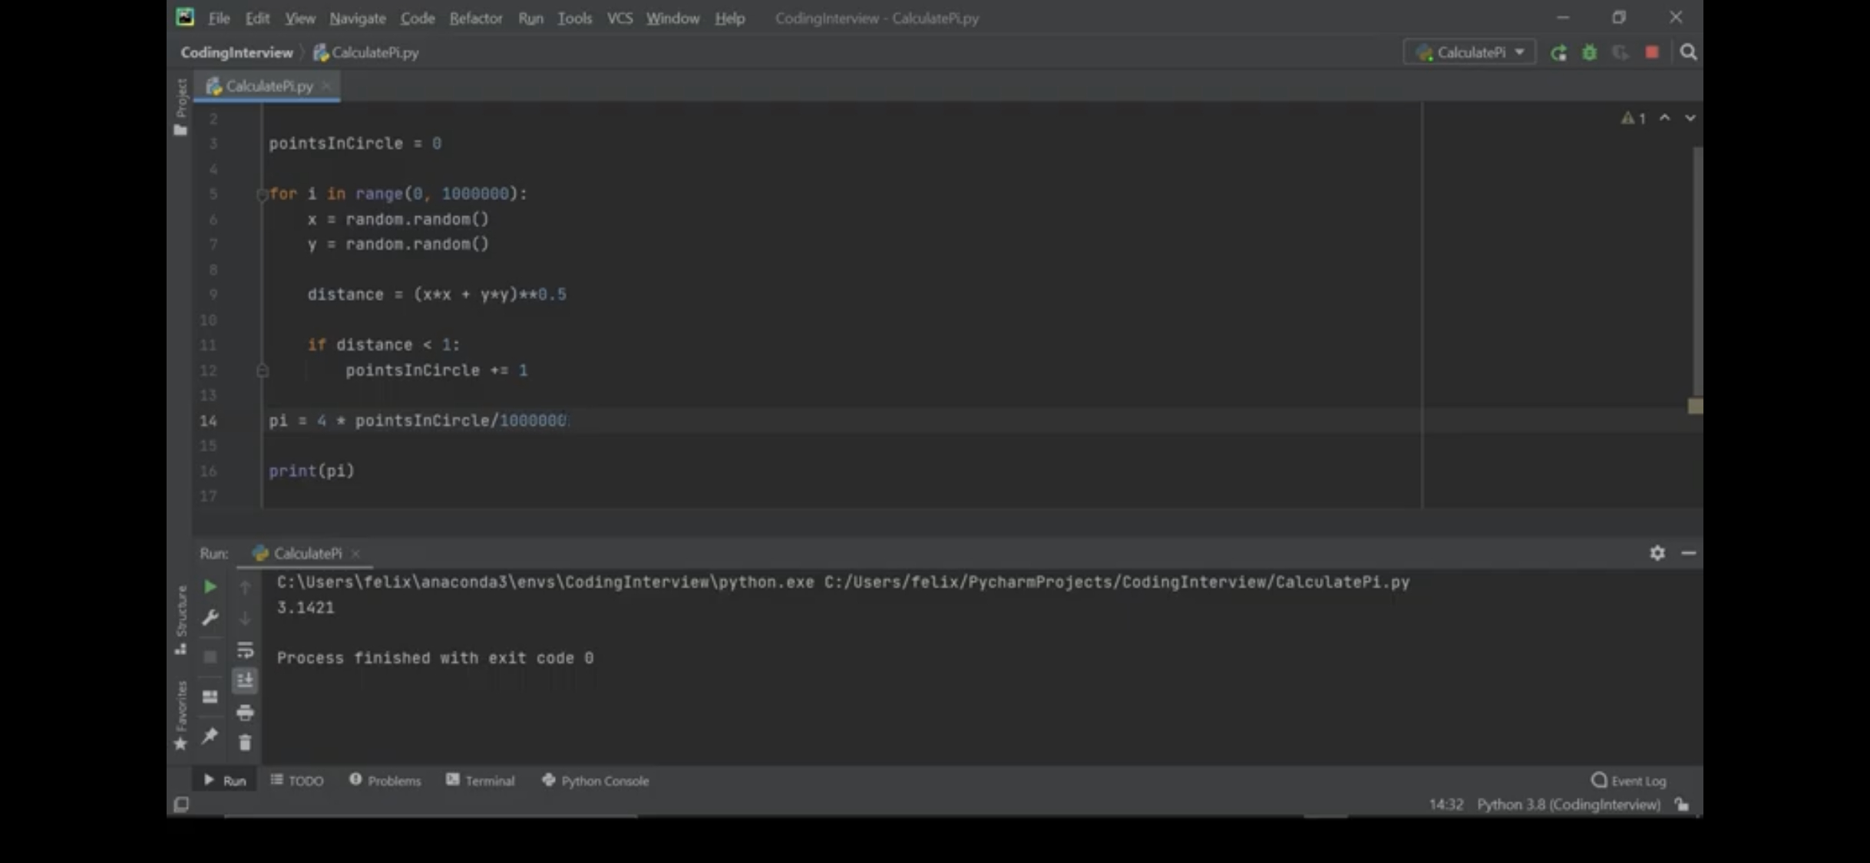Open the Problems tool window

(x=385, y=780)
